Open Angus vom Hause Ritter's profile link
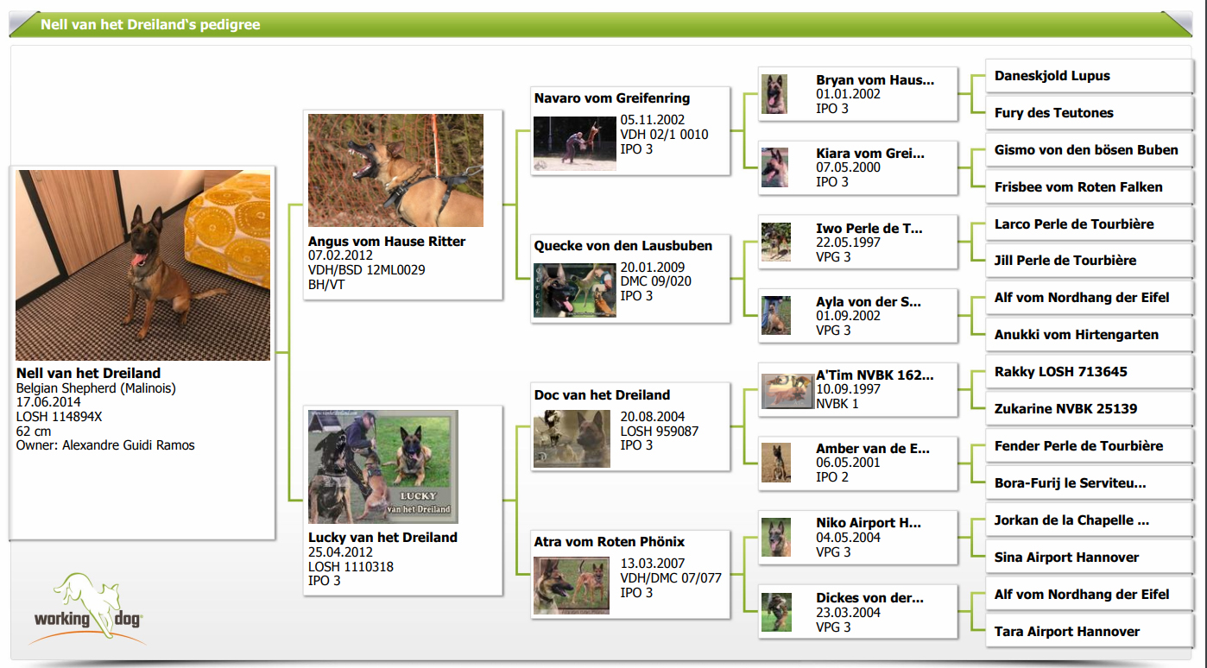The width and height of the screenshot is (1207, 668). 387,242
